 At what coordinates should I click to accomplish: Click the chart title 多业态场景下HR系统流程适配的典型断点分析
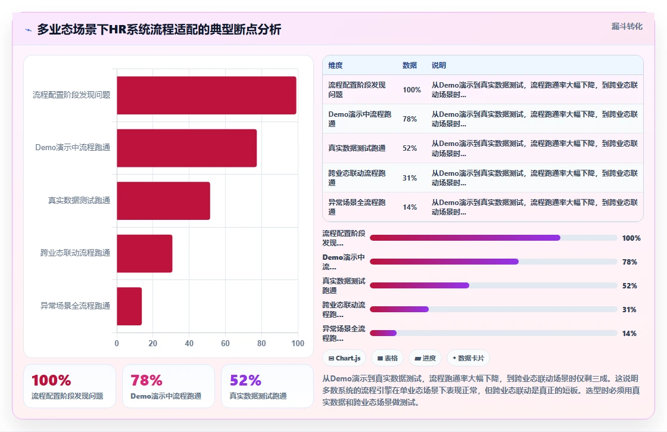click(159, 29)
